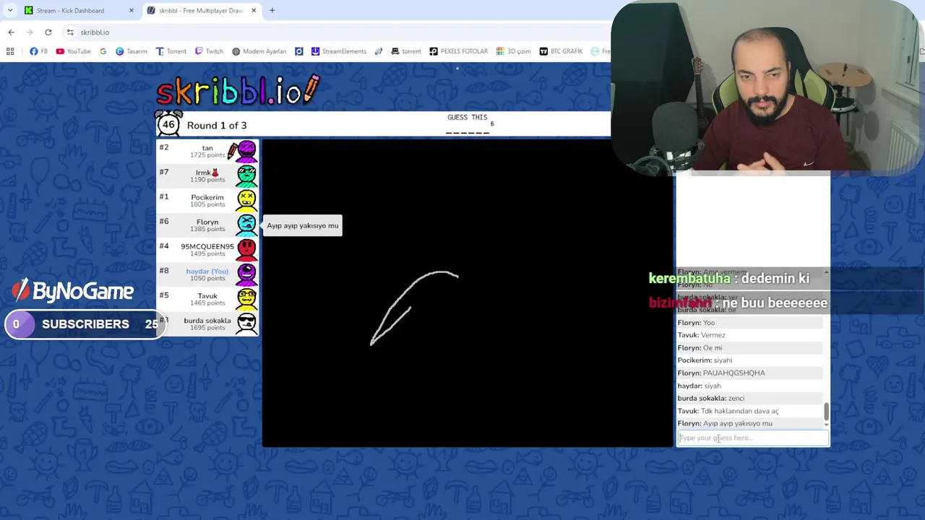
Task: Expand the tab search dropdown arrow
Action: click(9, 10)
